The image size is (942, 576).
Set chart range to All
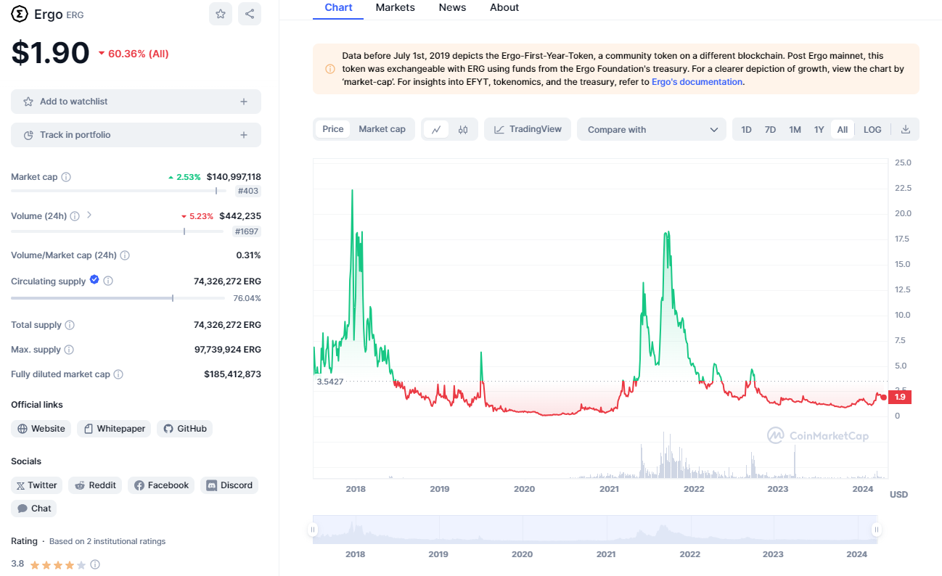click(842, 129)
